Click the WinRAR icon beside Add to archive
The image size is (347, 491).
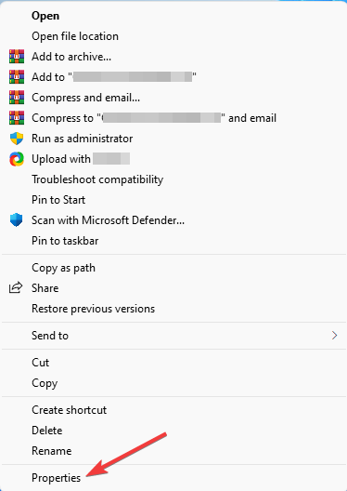[17, 57]
